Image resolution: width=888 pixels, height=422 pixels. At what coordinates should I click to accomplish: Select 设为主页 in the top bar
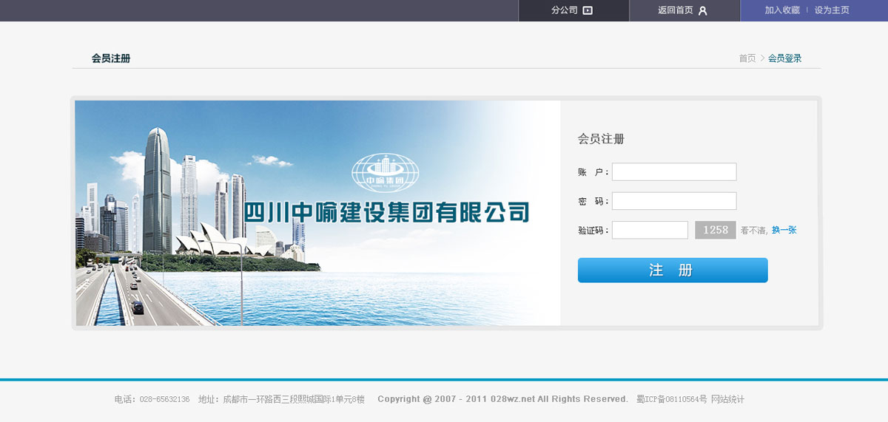(x=832, y=10)
